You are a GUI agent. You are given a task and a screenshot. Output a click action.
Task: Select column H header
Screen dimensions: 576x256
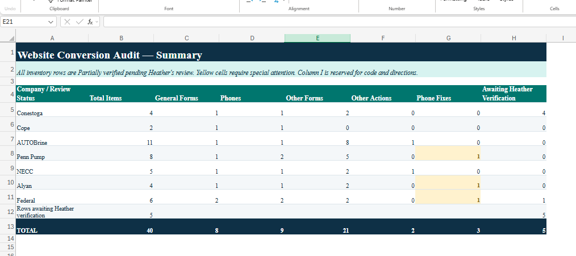514,38
